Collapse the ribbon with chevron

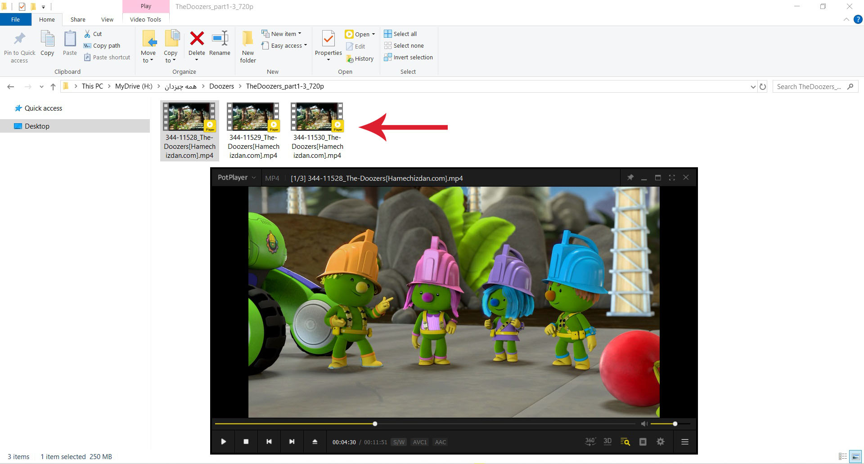click(846, 20)
